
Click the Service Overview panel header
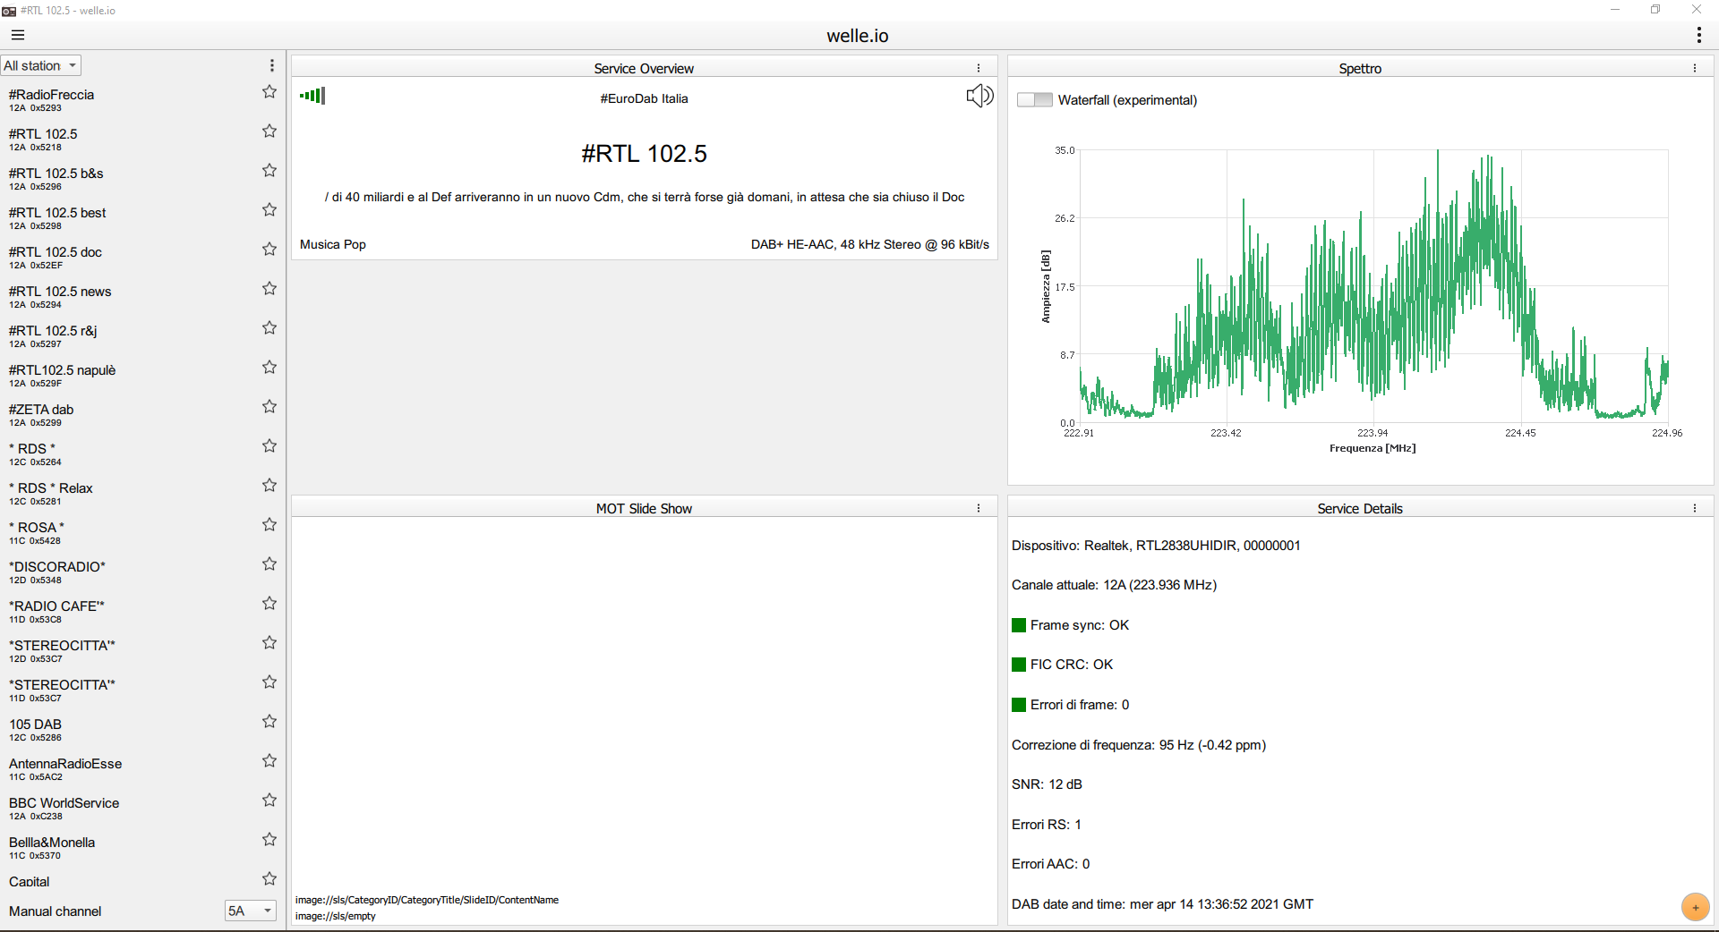click(x=644, y=68)
